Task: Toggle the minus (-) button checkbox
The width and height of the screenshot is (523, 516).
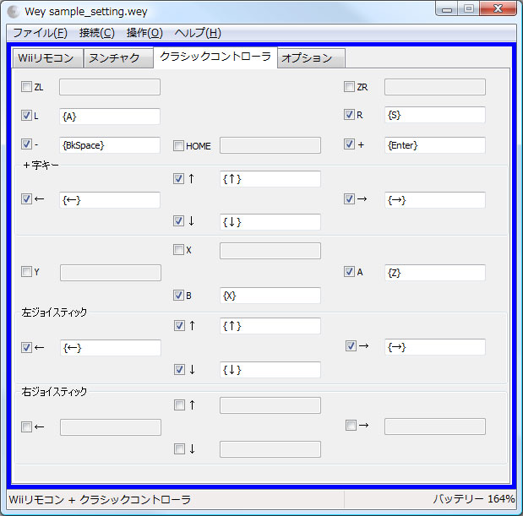Action: pos(26,144)
